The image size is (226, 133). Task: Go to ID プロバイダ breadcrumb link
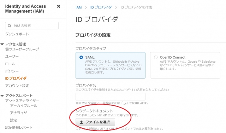[101, 7]
